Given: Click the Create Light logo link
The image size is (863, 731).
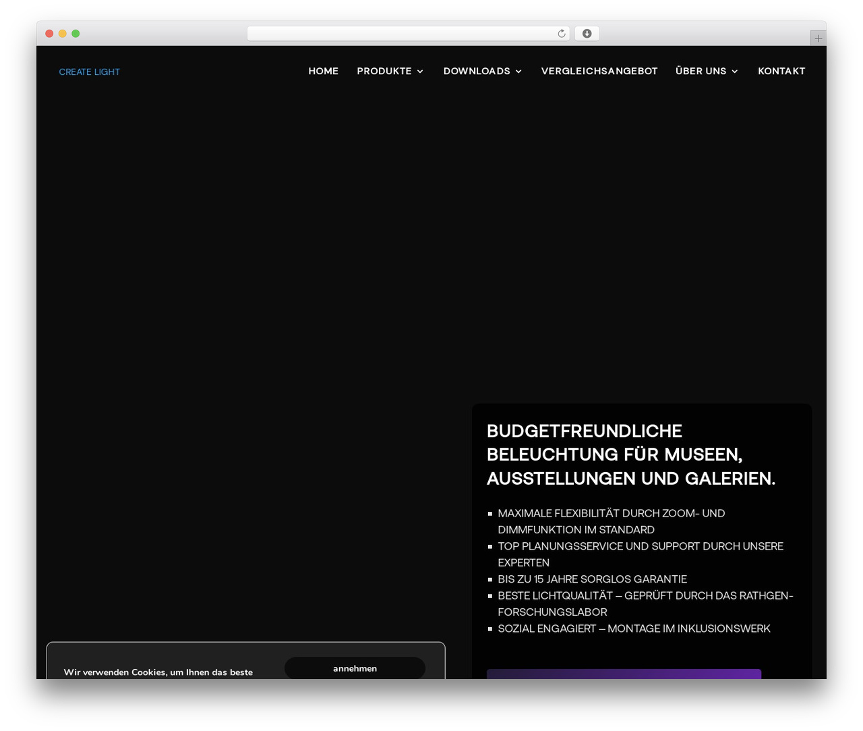Looking at the screenshot, I should click(90, 71).
